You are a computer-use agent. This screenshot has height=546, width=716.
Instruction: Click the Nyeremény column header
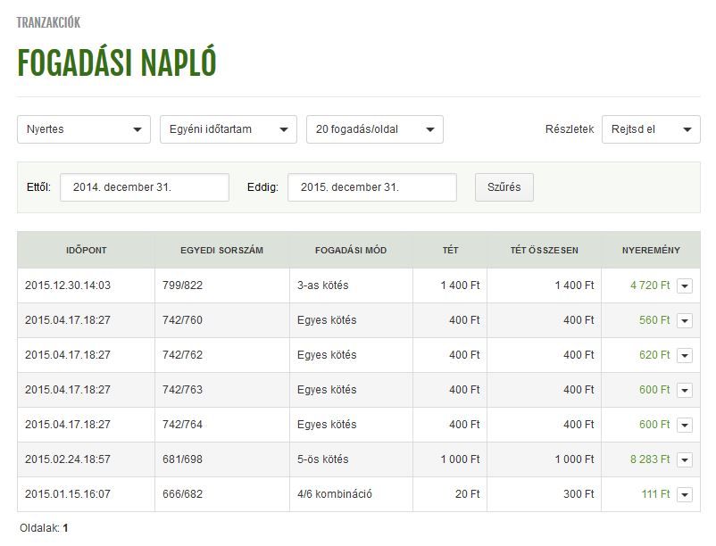click(x=651, y=250)
